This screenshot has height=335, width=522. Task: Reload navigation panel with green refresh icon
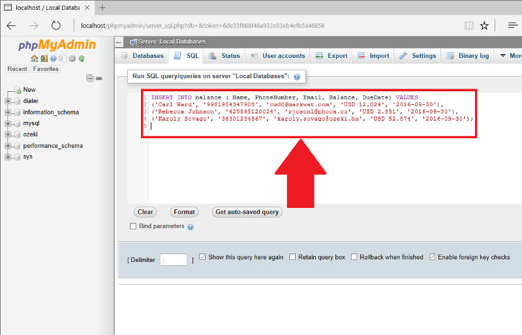81,59
